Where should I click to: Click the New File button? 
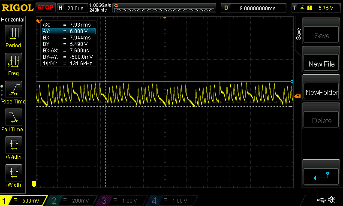[321, 64]
